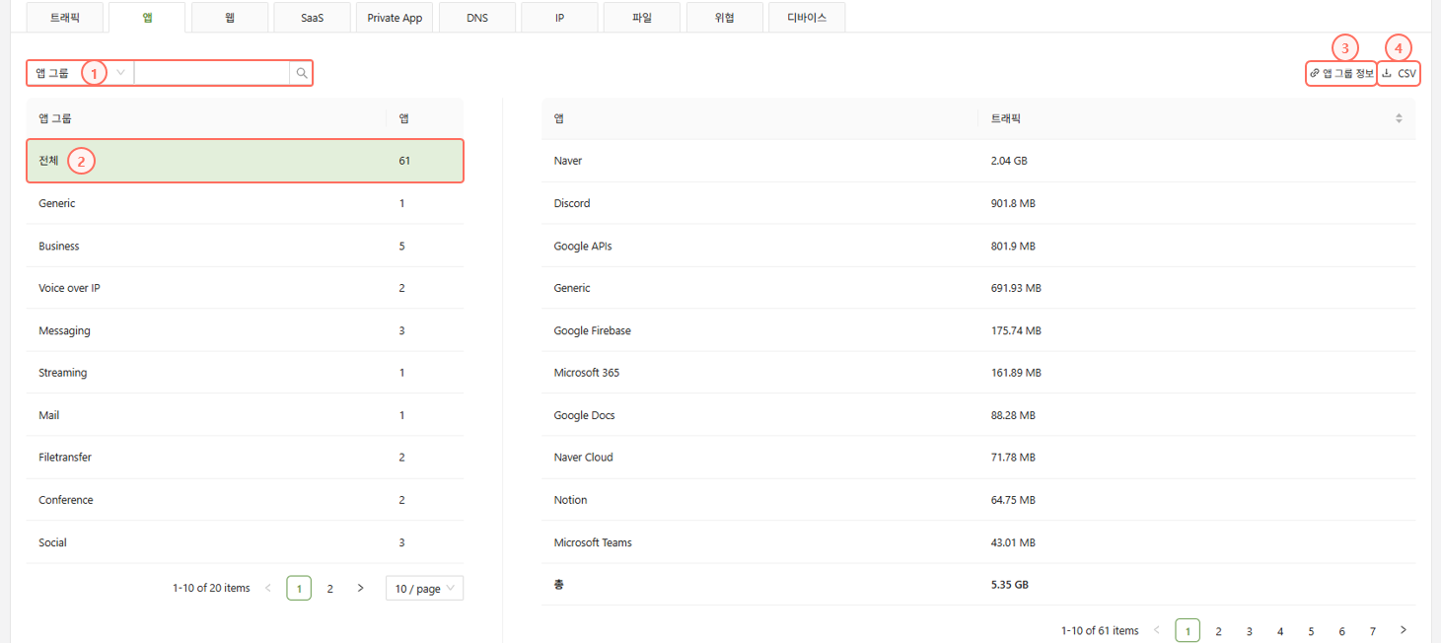Open the Private App tab
1441x643 pixels.
[395, 18]
